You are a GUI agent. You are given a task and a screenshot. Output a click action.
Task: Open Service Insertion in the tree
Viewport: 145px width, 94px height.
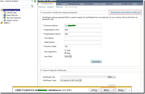[x=14, y=18]
